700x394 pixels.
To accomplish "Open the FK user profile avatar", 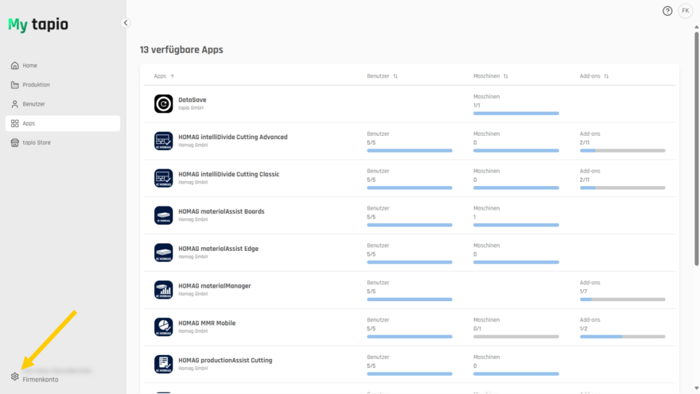I will click(685, 11).
